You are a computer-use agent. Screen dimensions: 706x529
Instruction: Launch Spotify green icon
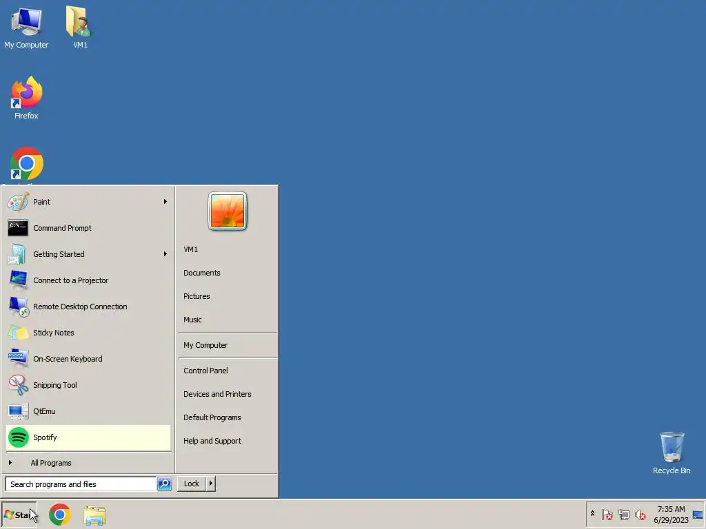pos(18,437)
